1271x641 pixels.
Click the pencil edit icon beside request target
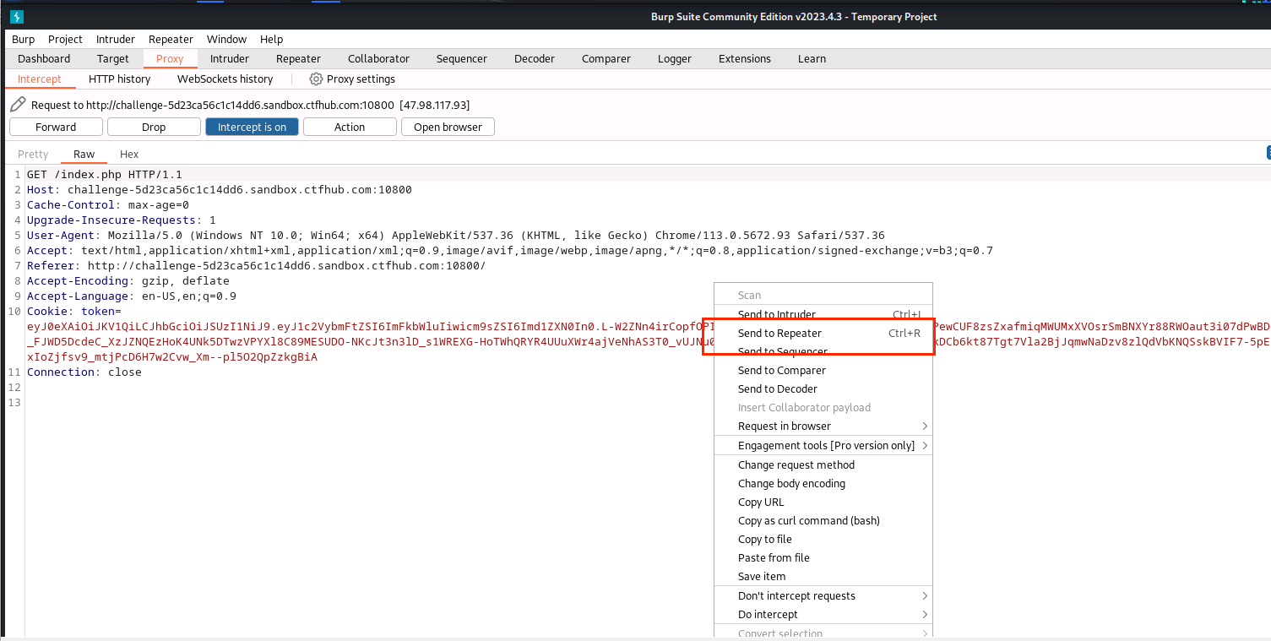tap(18, 105)
